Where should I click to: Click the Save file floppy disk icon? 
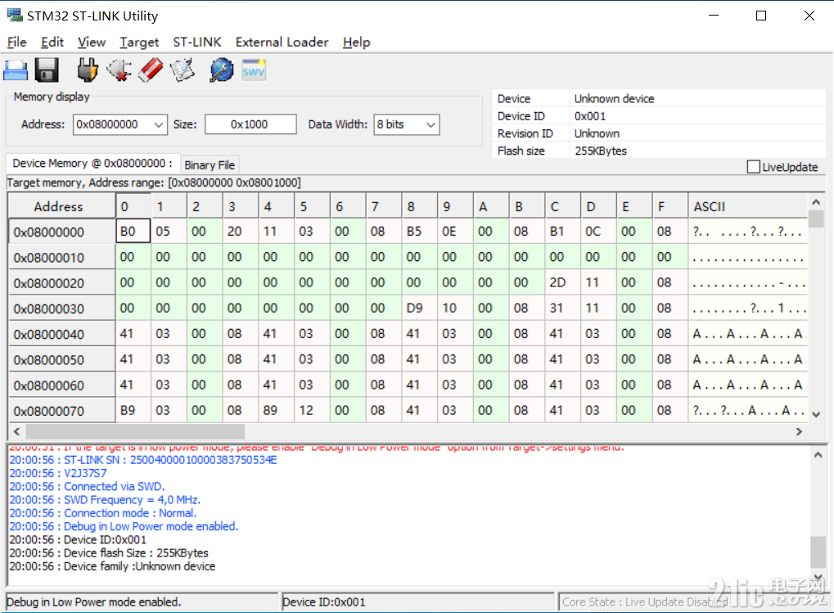tap(47, 70)
